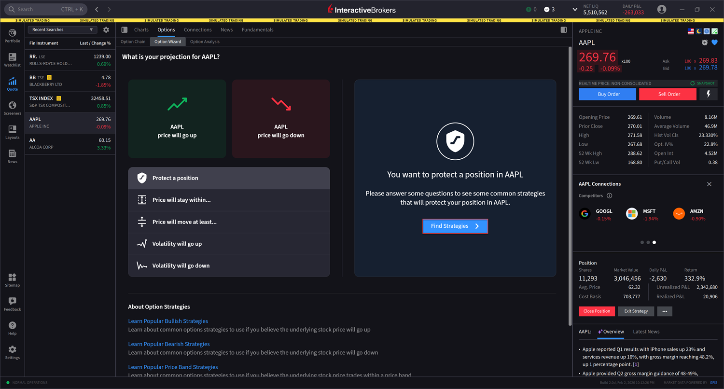Viewport: 724px width, 389px height.
Task: Click the info icon next to Competitors
Action: pos(609,196)
